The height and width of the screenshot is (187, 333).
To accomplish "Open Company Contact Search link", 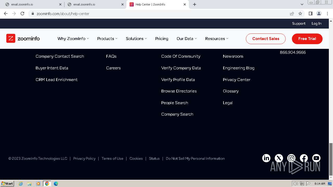I will coord(60,56).
